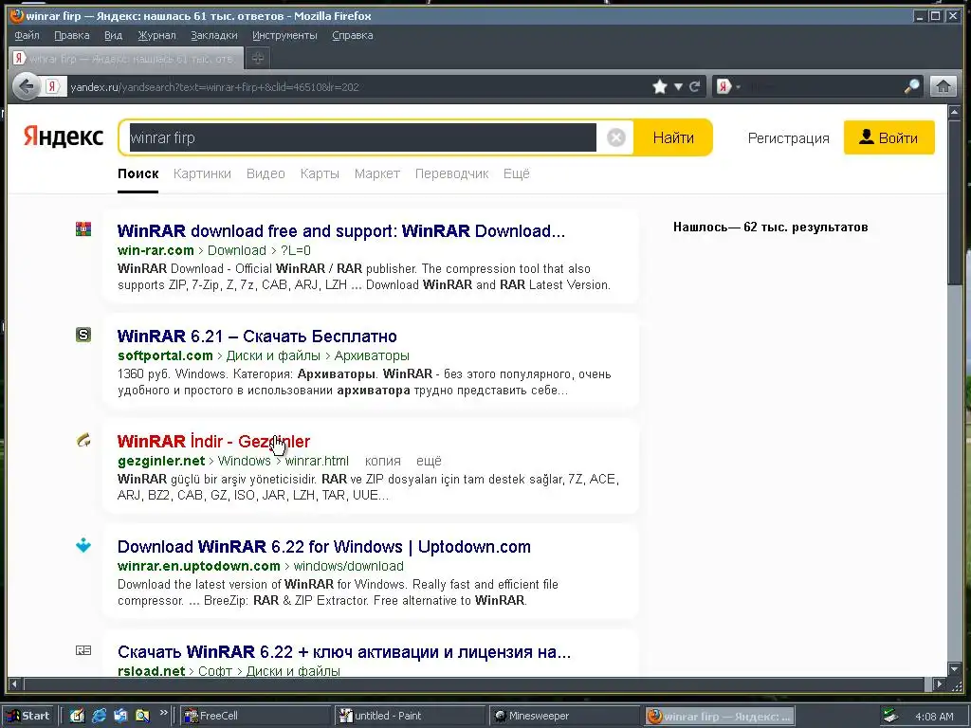
Task: Click the rsload.net favicon
Action: (x=83, y=650)
